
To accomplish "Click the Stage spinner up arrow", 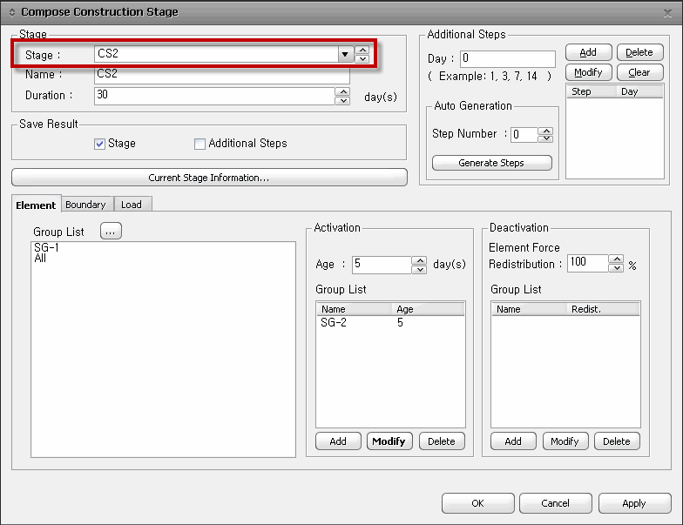I will click(x=362, y=50).
